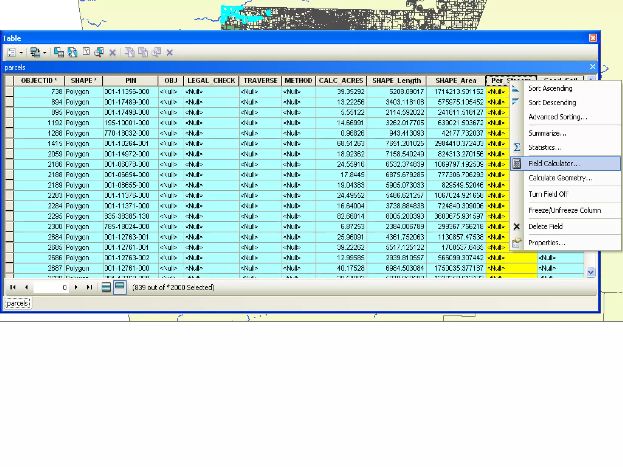The height and width of the screenshot is (467, 623).
Task: Choose Field Calculator from context menu
Action: 554,164
